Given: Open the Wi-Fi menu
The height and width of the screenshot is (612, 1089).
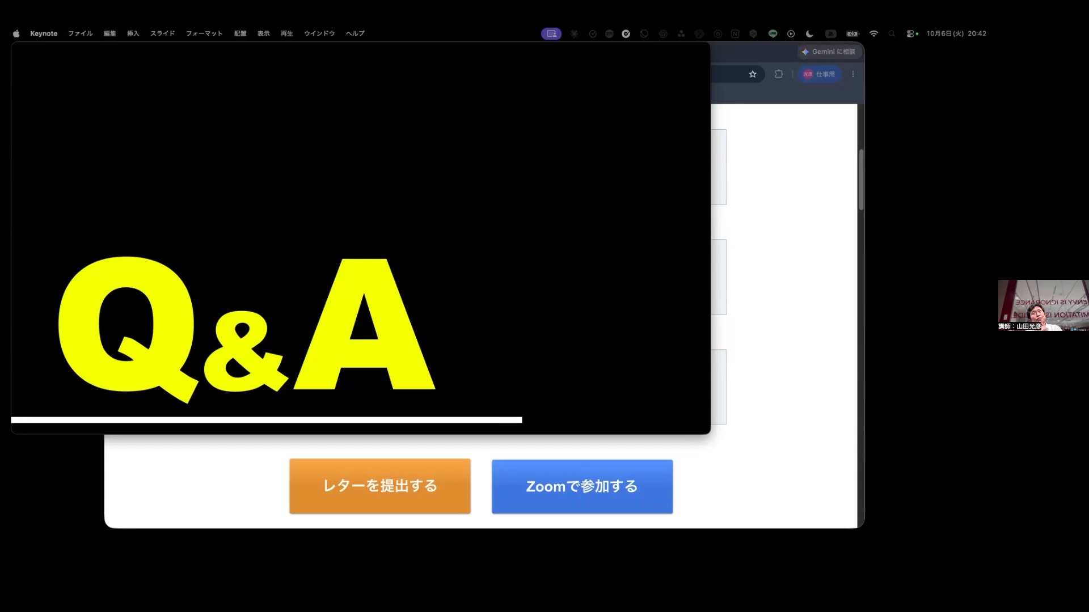Looking at the screenshot, I should click(x=873, y=34).
